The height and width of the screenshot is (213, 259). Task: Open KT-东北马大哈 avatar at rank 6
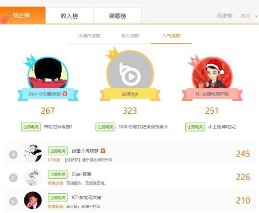tap(33, 201)
